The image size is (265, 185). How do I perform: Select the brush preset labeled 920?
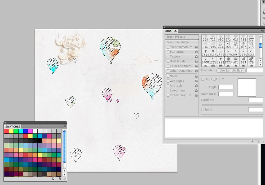click(220, 38)
